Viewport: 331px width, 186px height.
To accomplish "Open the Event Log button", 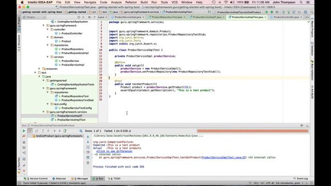I will pos(300,179).
